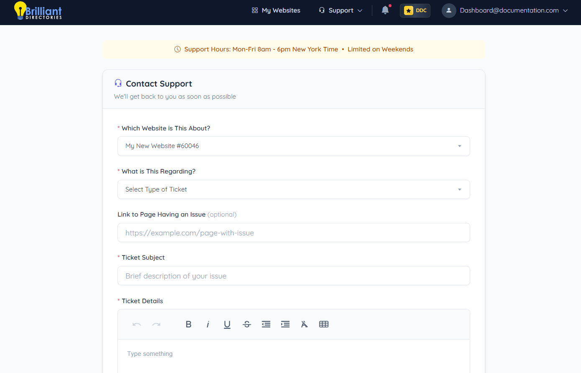Screen dimensions: 581x373
Task: Click the 'Contact Support' heading
Action: pyautogui.click(x=159, y=84)
